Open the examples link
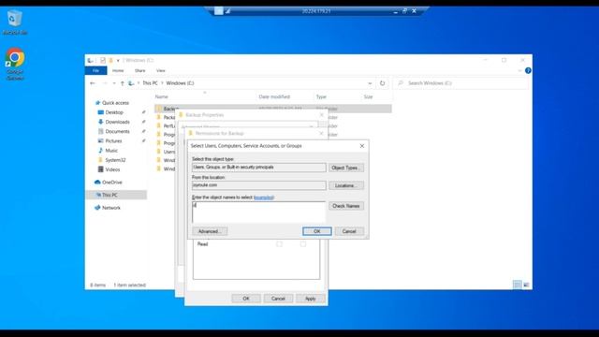Screen dimensions: 599x337 (264, 198)
